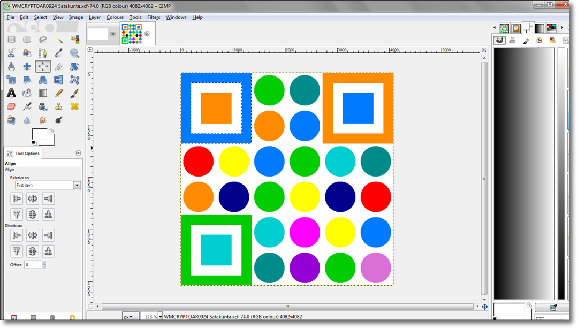578x329 pixels.
Task: Activate the Scissors Select tool
Action: 11,53
